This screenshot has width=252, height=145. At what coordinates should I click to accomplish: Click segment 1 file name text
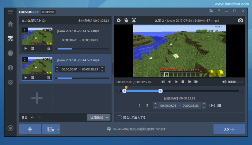[78, 31]
